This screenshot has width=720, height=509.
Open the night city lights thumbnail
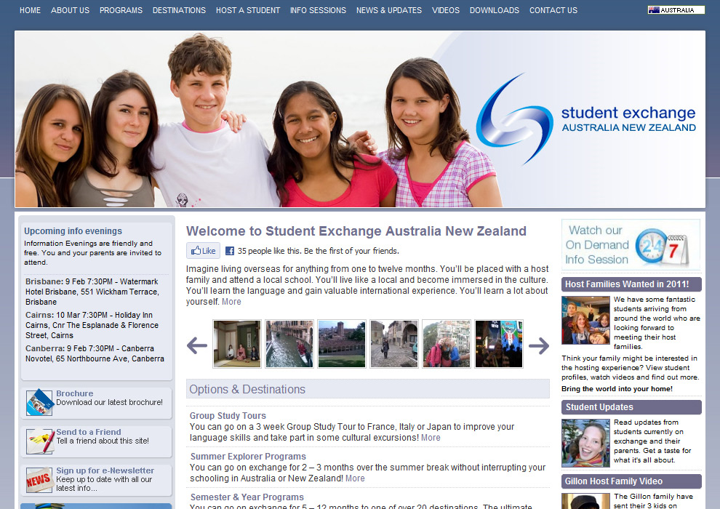(499, 344)
